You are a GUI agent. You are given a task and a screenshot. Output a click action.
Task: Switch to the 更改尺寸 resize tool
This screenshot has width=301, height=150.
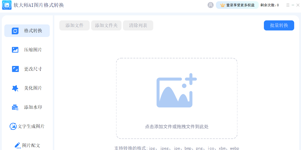point(27,69)
